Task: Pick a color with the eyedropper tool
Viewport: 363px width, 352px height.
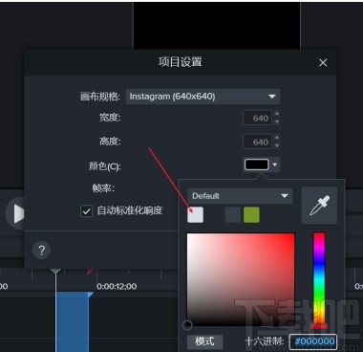Action: tap(319, 206)
